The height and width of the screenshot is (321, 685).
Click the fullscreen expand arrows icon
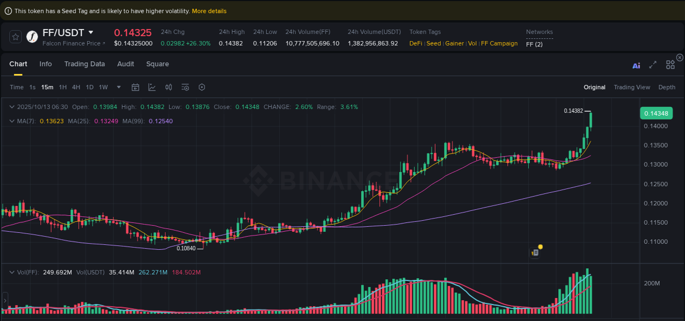[x=653, y=64]
